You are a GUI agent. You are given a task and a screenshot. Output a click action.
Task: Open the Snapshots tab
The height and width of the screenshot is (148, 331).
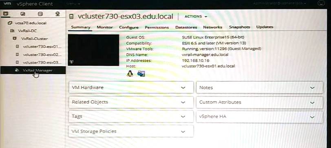pyautogui.click(x=239, y=27)
